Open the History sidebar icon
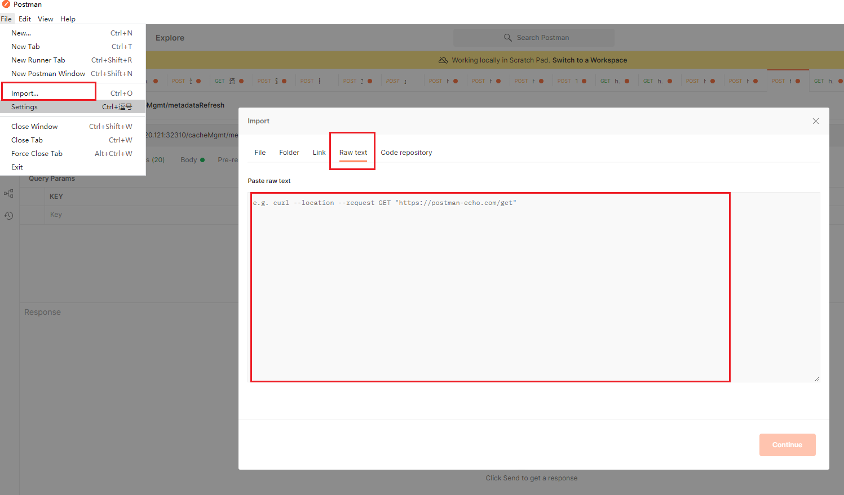 [8, 216]
